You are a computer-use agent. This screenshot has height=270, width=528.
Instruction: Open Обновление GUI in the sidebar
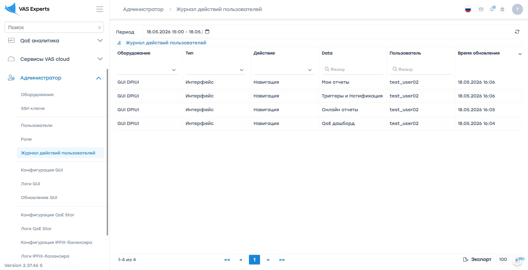39,197
